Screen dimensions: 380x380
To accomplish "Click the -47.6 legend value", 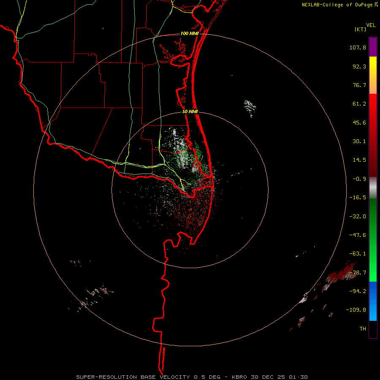I will [x=358, y=235].
